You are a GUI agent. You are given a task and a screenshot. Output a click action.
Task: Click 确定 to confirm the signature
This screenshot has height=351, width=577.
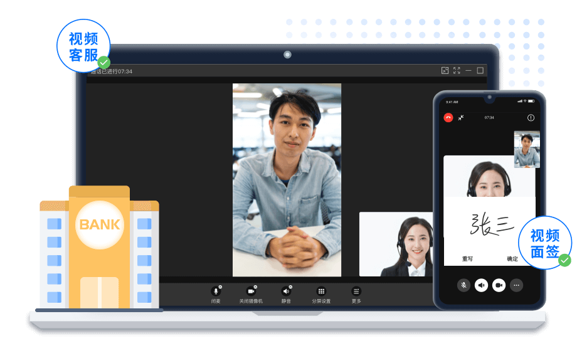click(512, 259)
